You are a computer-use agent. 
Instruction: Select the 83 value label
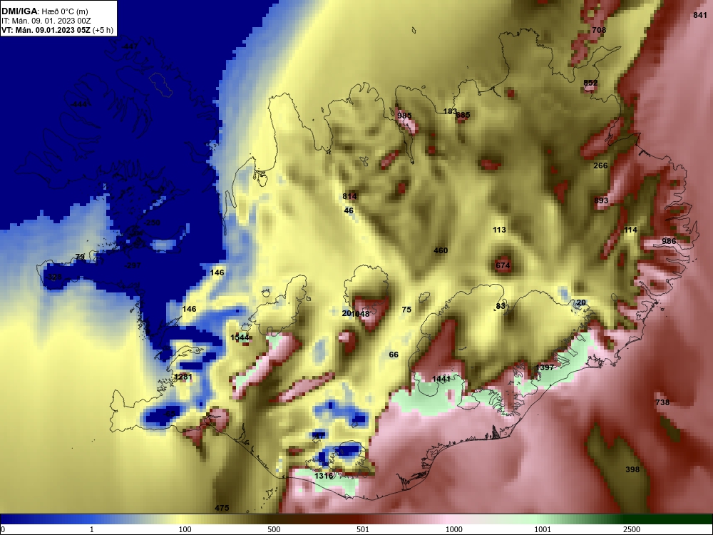point(501,306)
